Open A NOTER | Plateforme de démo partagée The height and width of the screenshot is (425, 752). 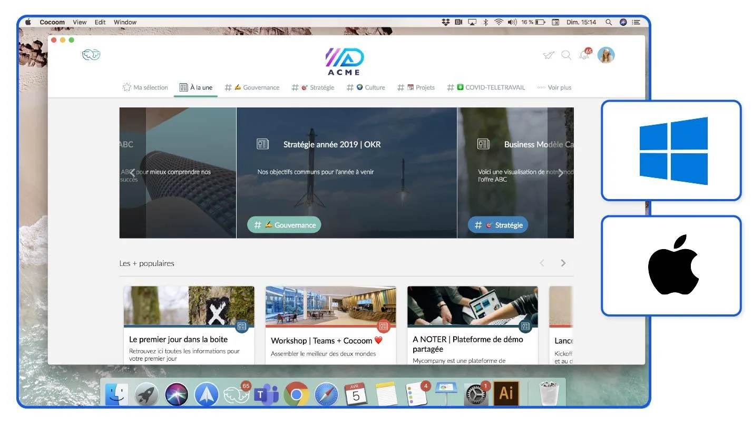[x=468, y=344]
